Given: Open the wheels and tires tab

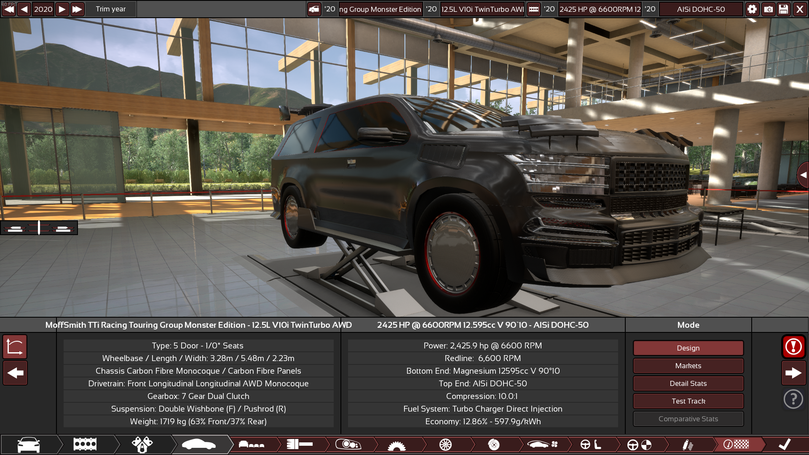Looking at the screenshot, I should (x=445, y=444).
